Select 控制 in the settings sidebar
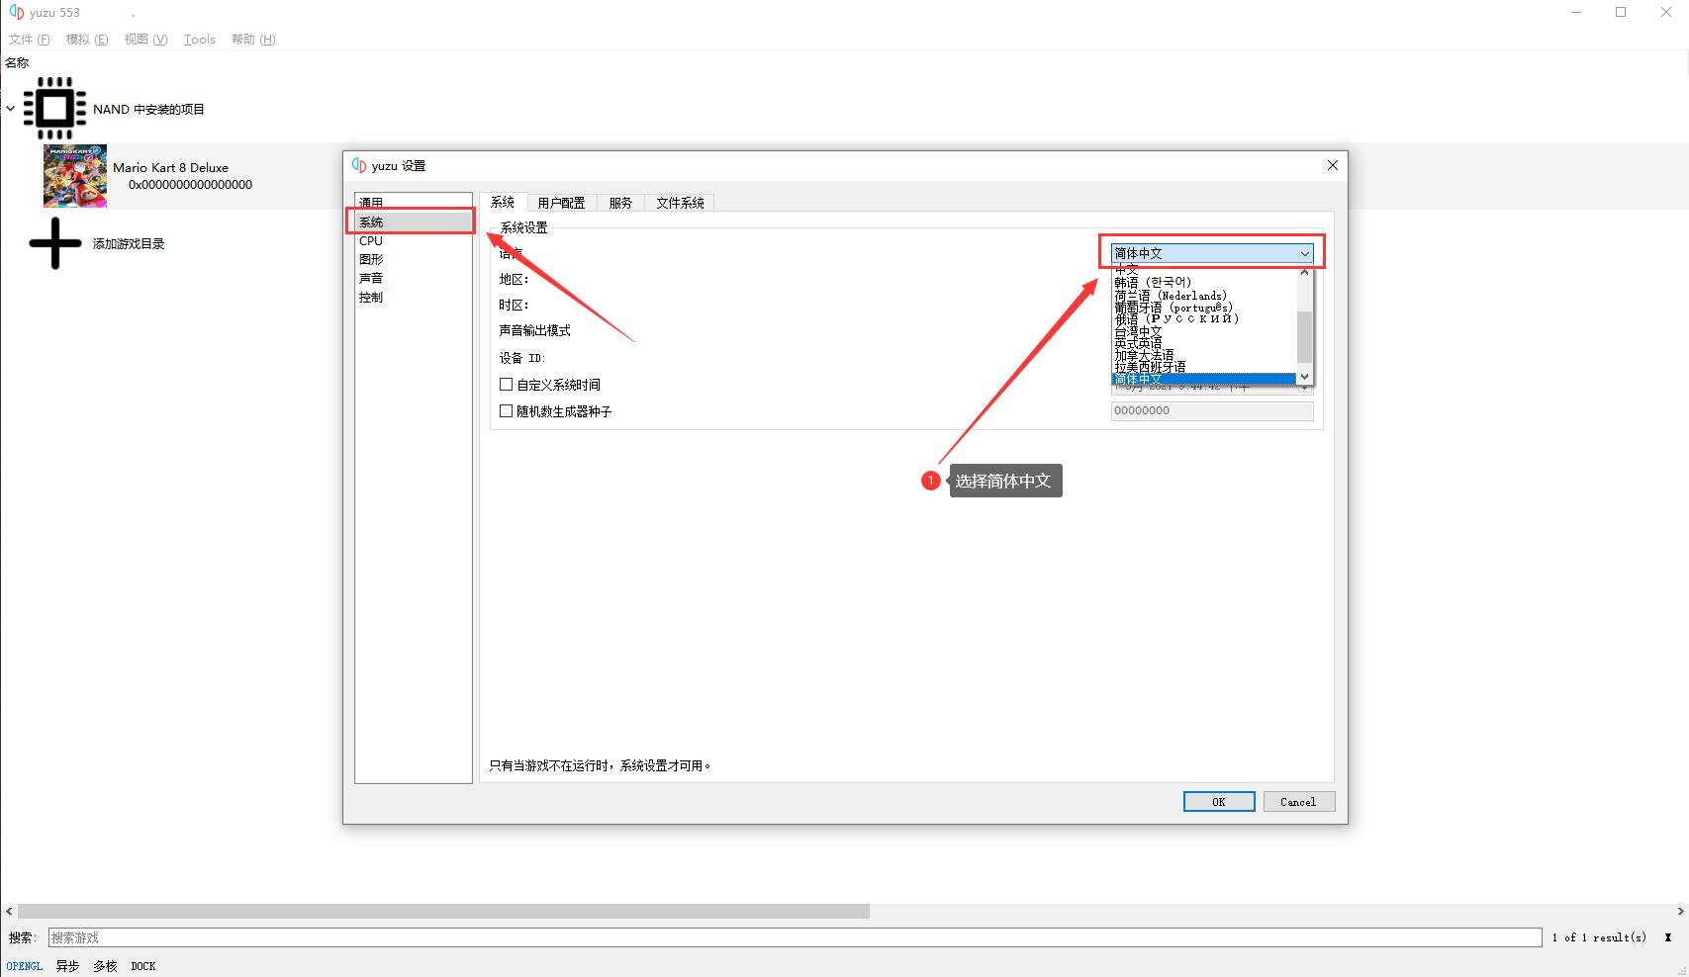The image size is (1689, 977). (x=413, y=297)
